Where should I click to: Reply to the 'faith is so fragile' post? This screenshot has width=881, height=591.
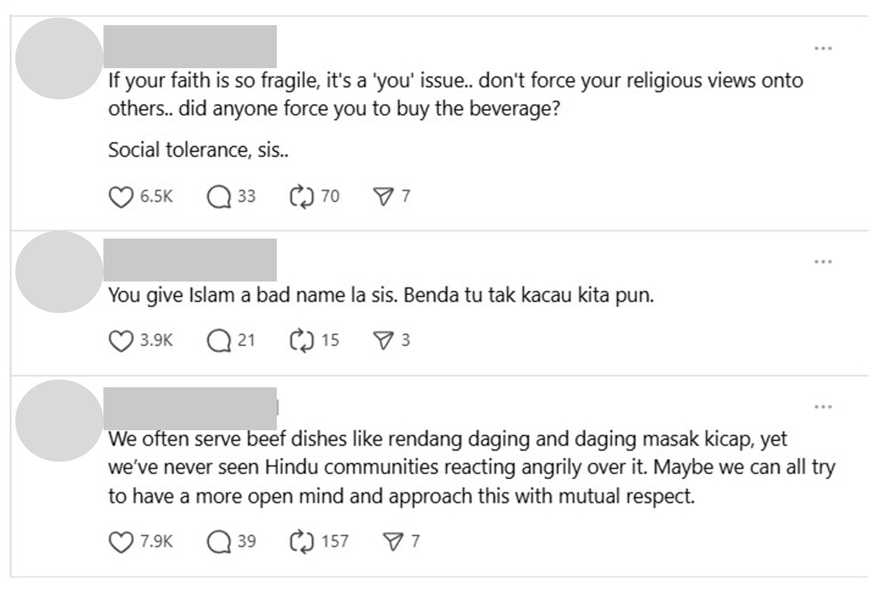(219, 197)
